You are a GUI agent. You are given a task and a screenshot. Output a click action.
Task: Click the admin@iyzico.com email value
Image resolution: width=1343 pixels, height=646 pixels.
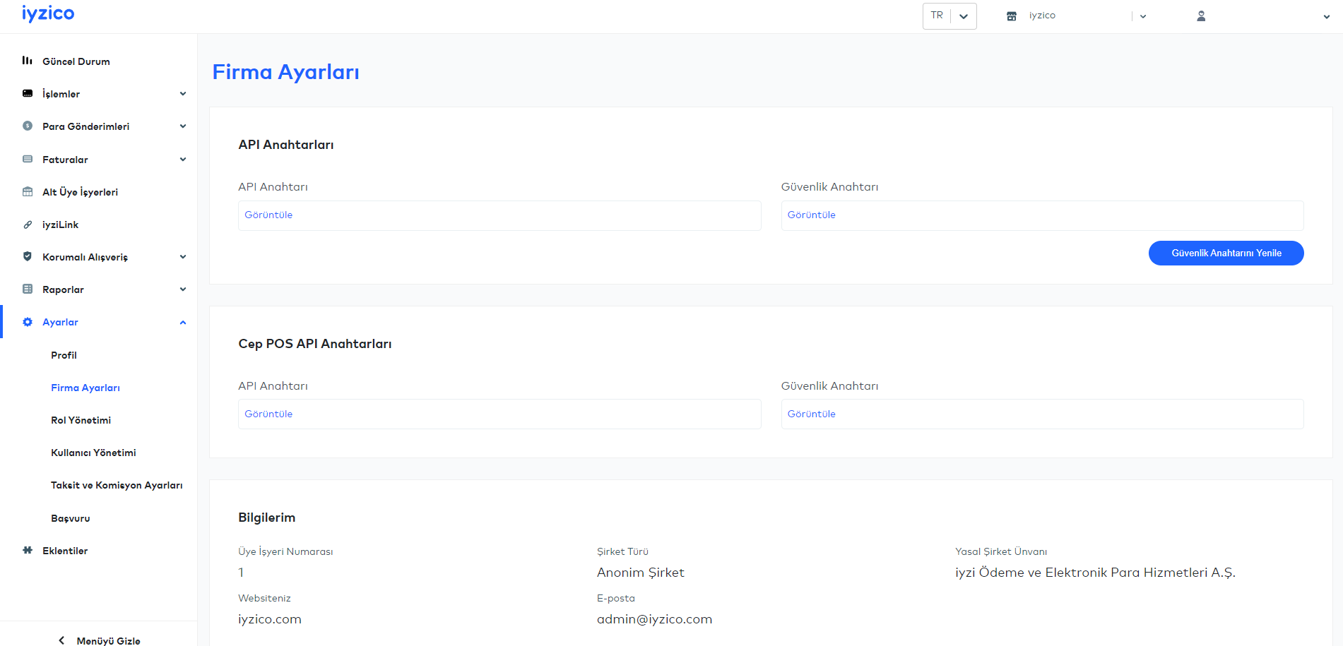[654, 619]
